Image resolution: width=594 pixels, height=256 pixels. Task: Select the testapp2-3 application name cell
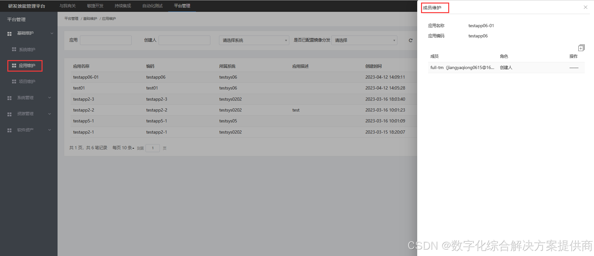click(83, 99)
